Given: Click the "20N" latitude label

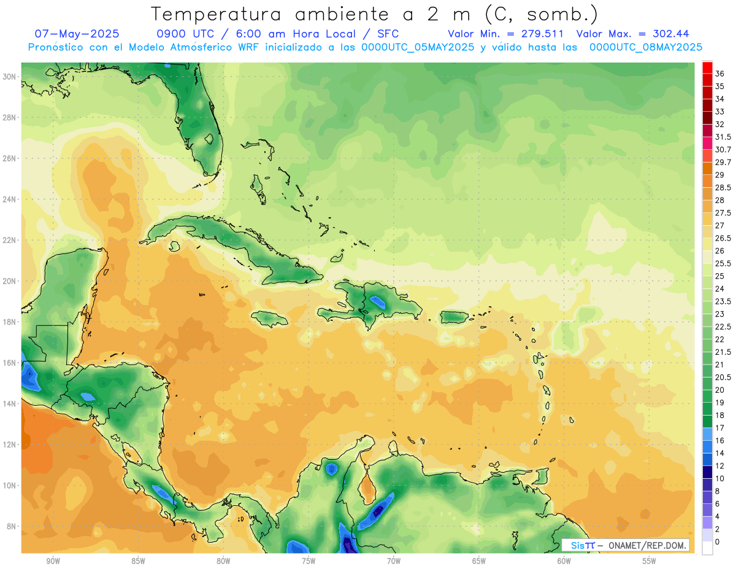Looking at the screenshot, I should [x=10, y=281].
